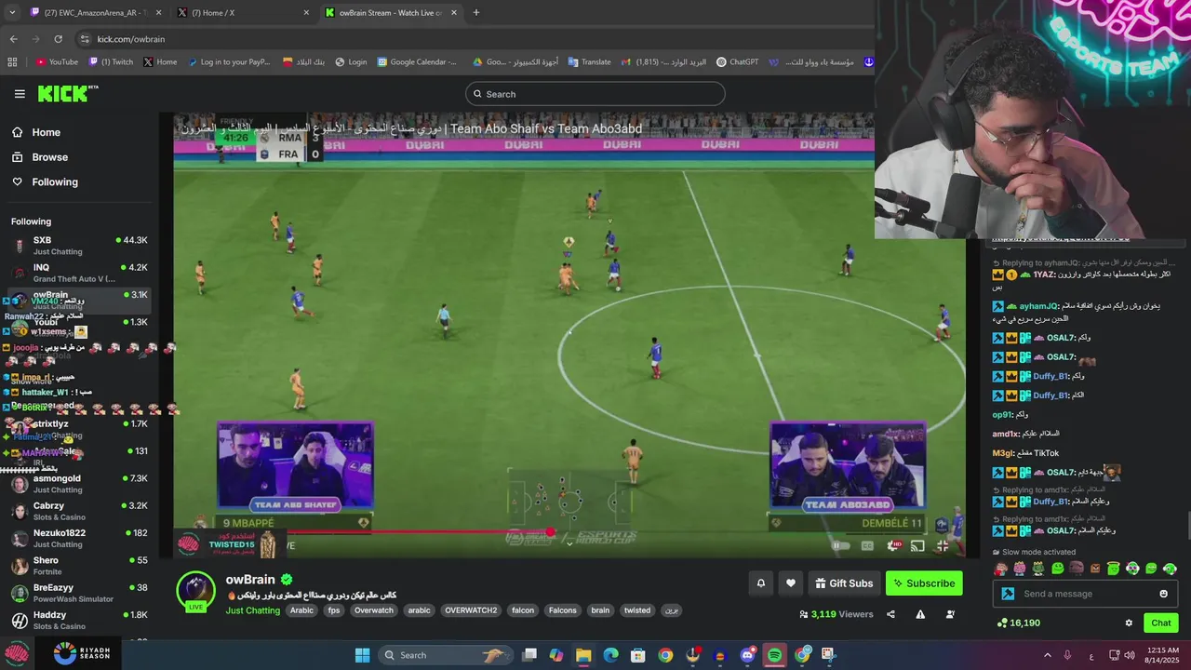Open Haddzy channel in Following list
The width and height of the screenshot is (1191, 670).
[79, 620]
